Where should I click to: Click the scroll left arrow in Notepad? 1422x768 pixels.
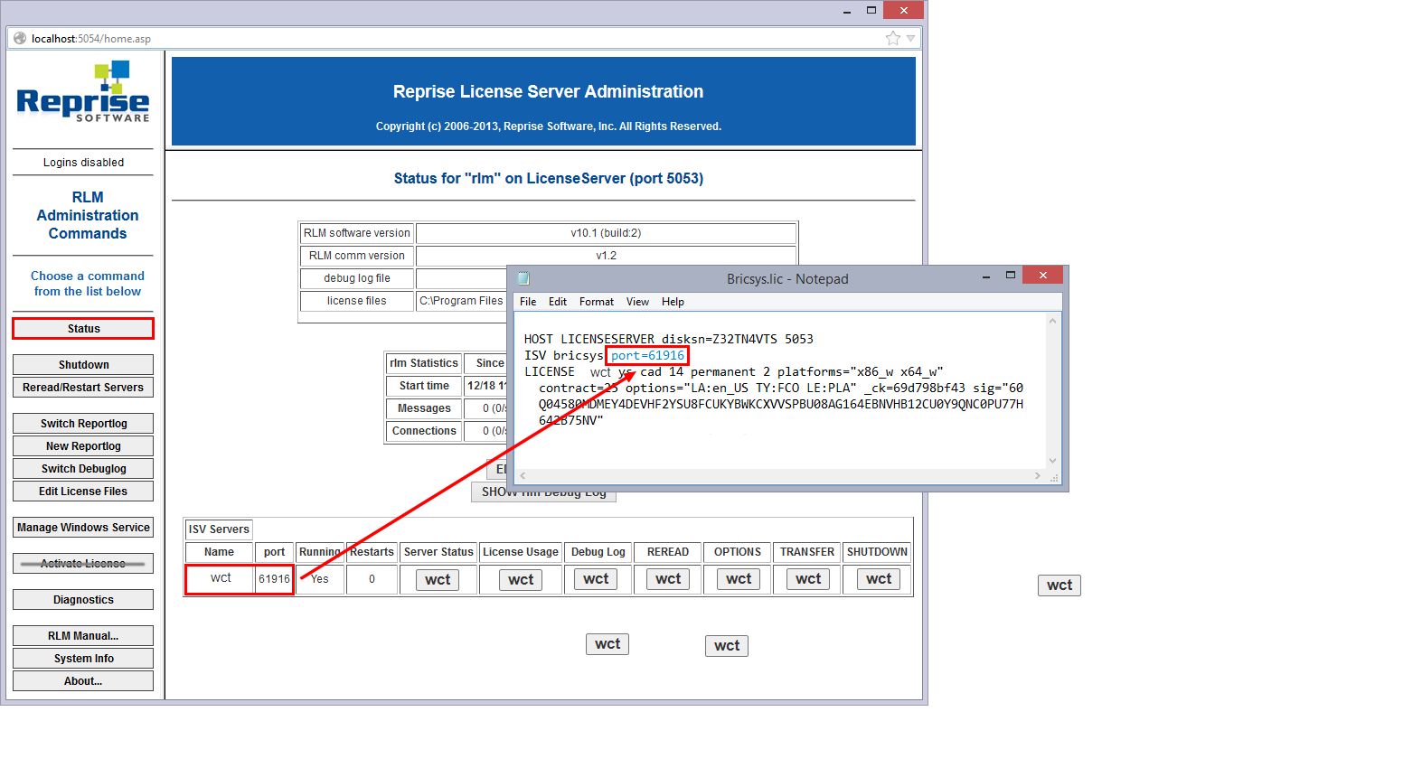pyautogui.click(x=523, y=475)
